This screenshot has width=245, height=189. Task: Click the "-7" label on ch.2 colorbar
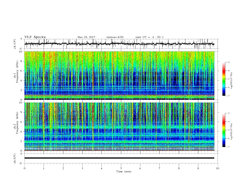[228, 147]
